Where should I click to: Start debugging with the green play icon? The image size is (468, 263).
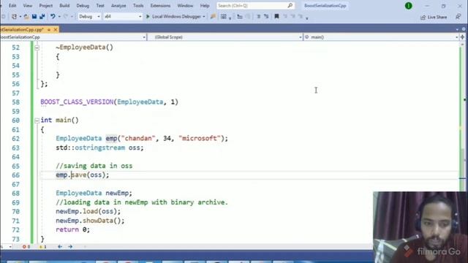[x=148, y=16]
